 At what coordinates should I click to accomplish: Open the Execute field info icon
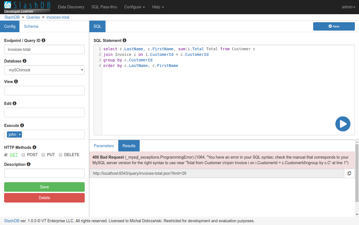click(x=22, y=125)
